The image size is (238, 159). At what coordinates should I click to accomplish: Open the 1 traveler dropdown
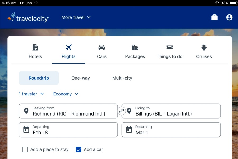point(31,94)
